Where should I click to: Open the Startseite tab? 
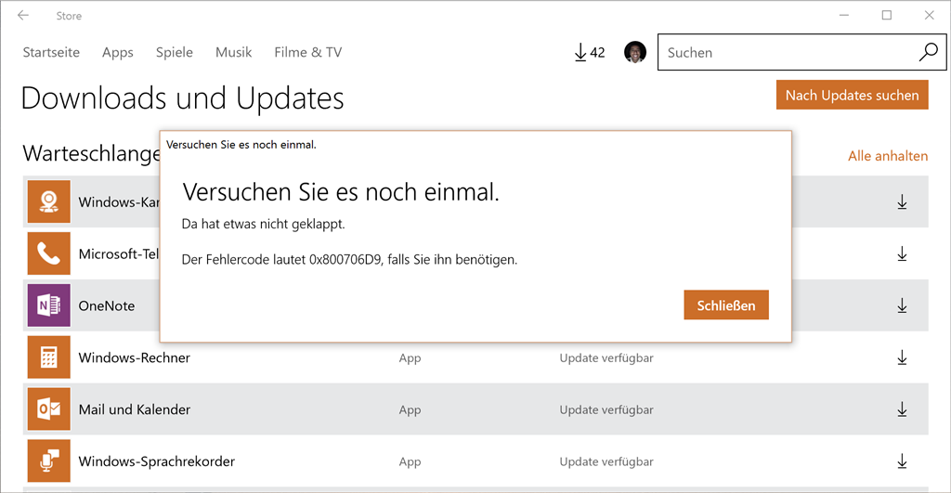coord(51,52)
